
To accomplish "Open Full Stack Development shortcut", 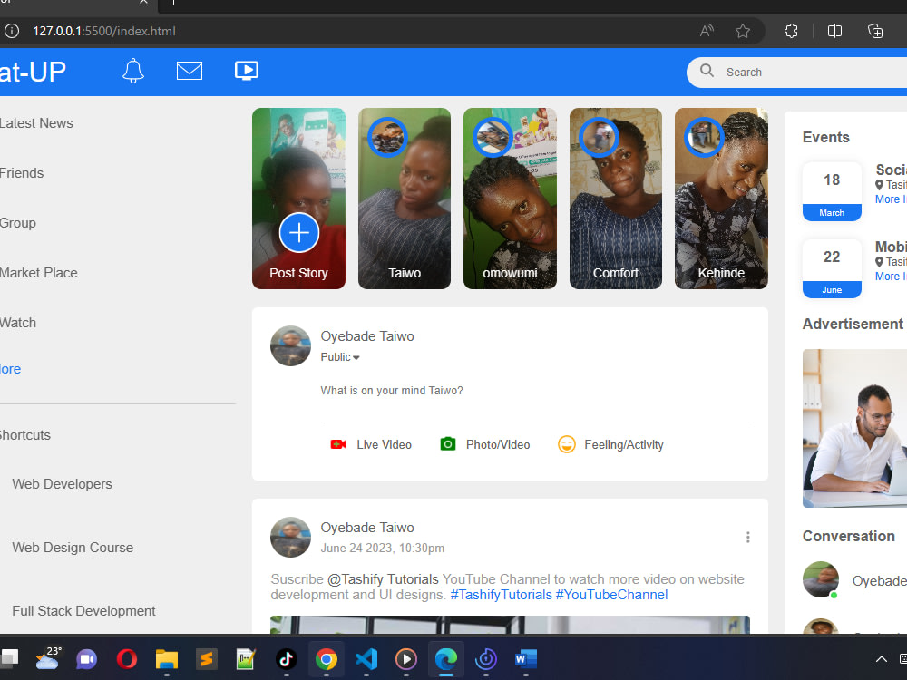I will (x=83, y=611).
